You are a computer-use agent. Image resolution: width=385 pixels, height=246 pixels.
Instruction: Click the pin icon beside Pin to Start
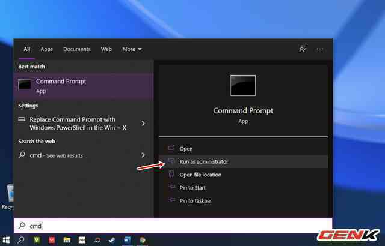click(x=171, y=187)
